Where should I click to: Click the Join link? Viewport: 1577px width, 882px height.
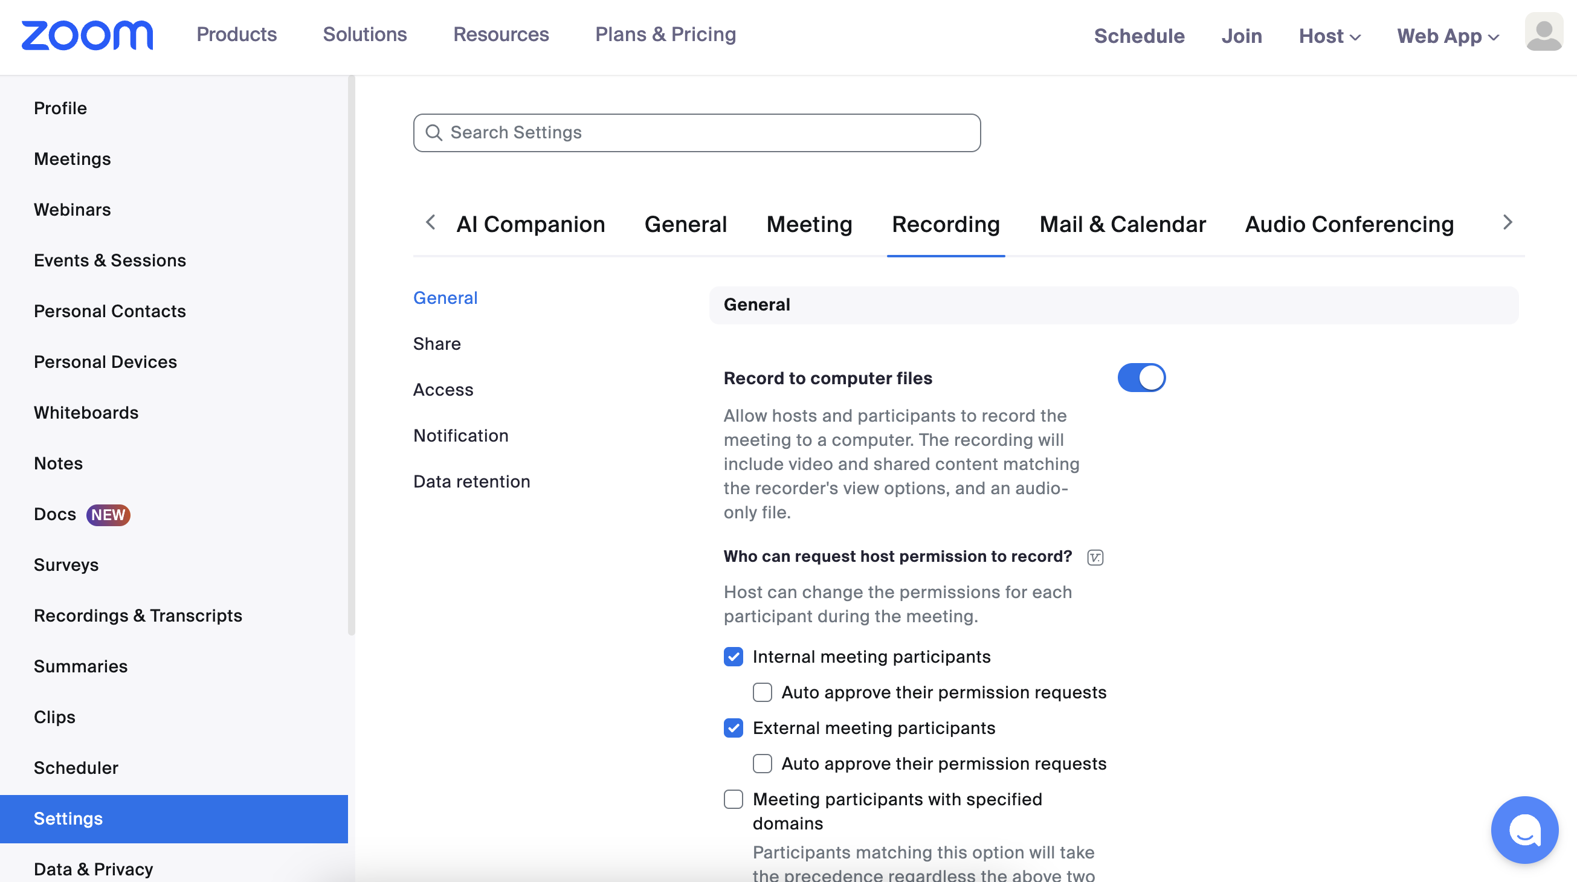[x=1242, y=36]
